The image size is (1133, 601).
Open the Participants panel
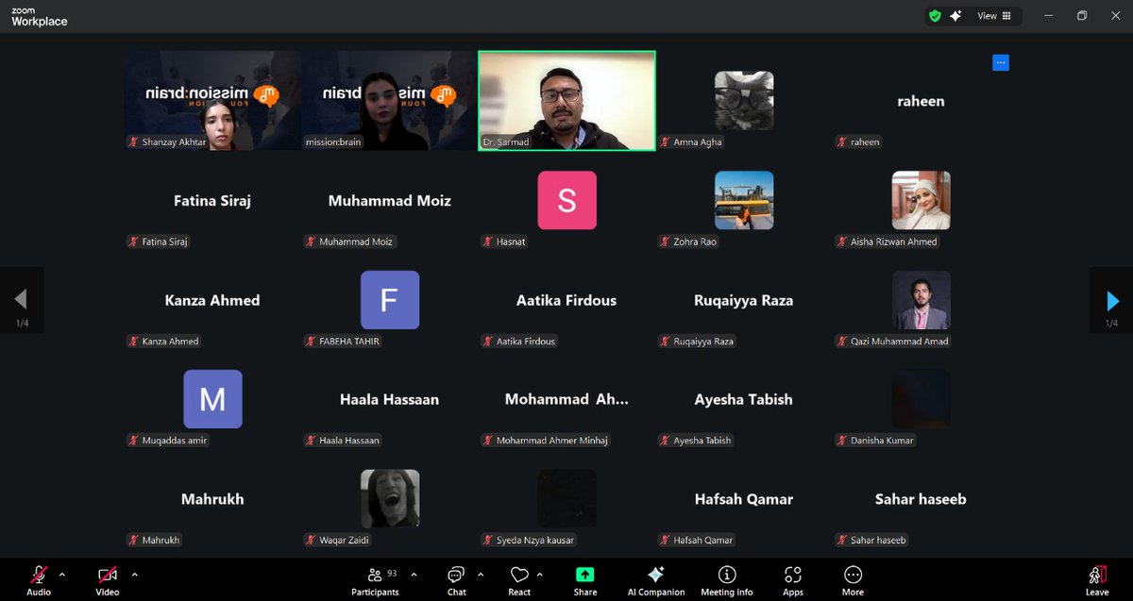coord(376,580)
